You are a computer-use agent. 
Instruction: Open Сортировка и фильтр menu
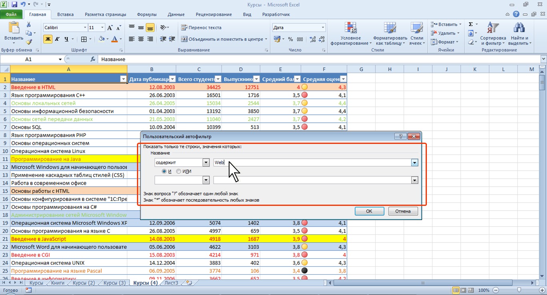493,34
